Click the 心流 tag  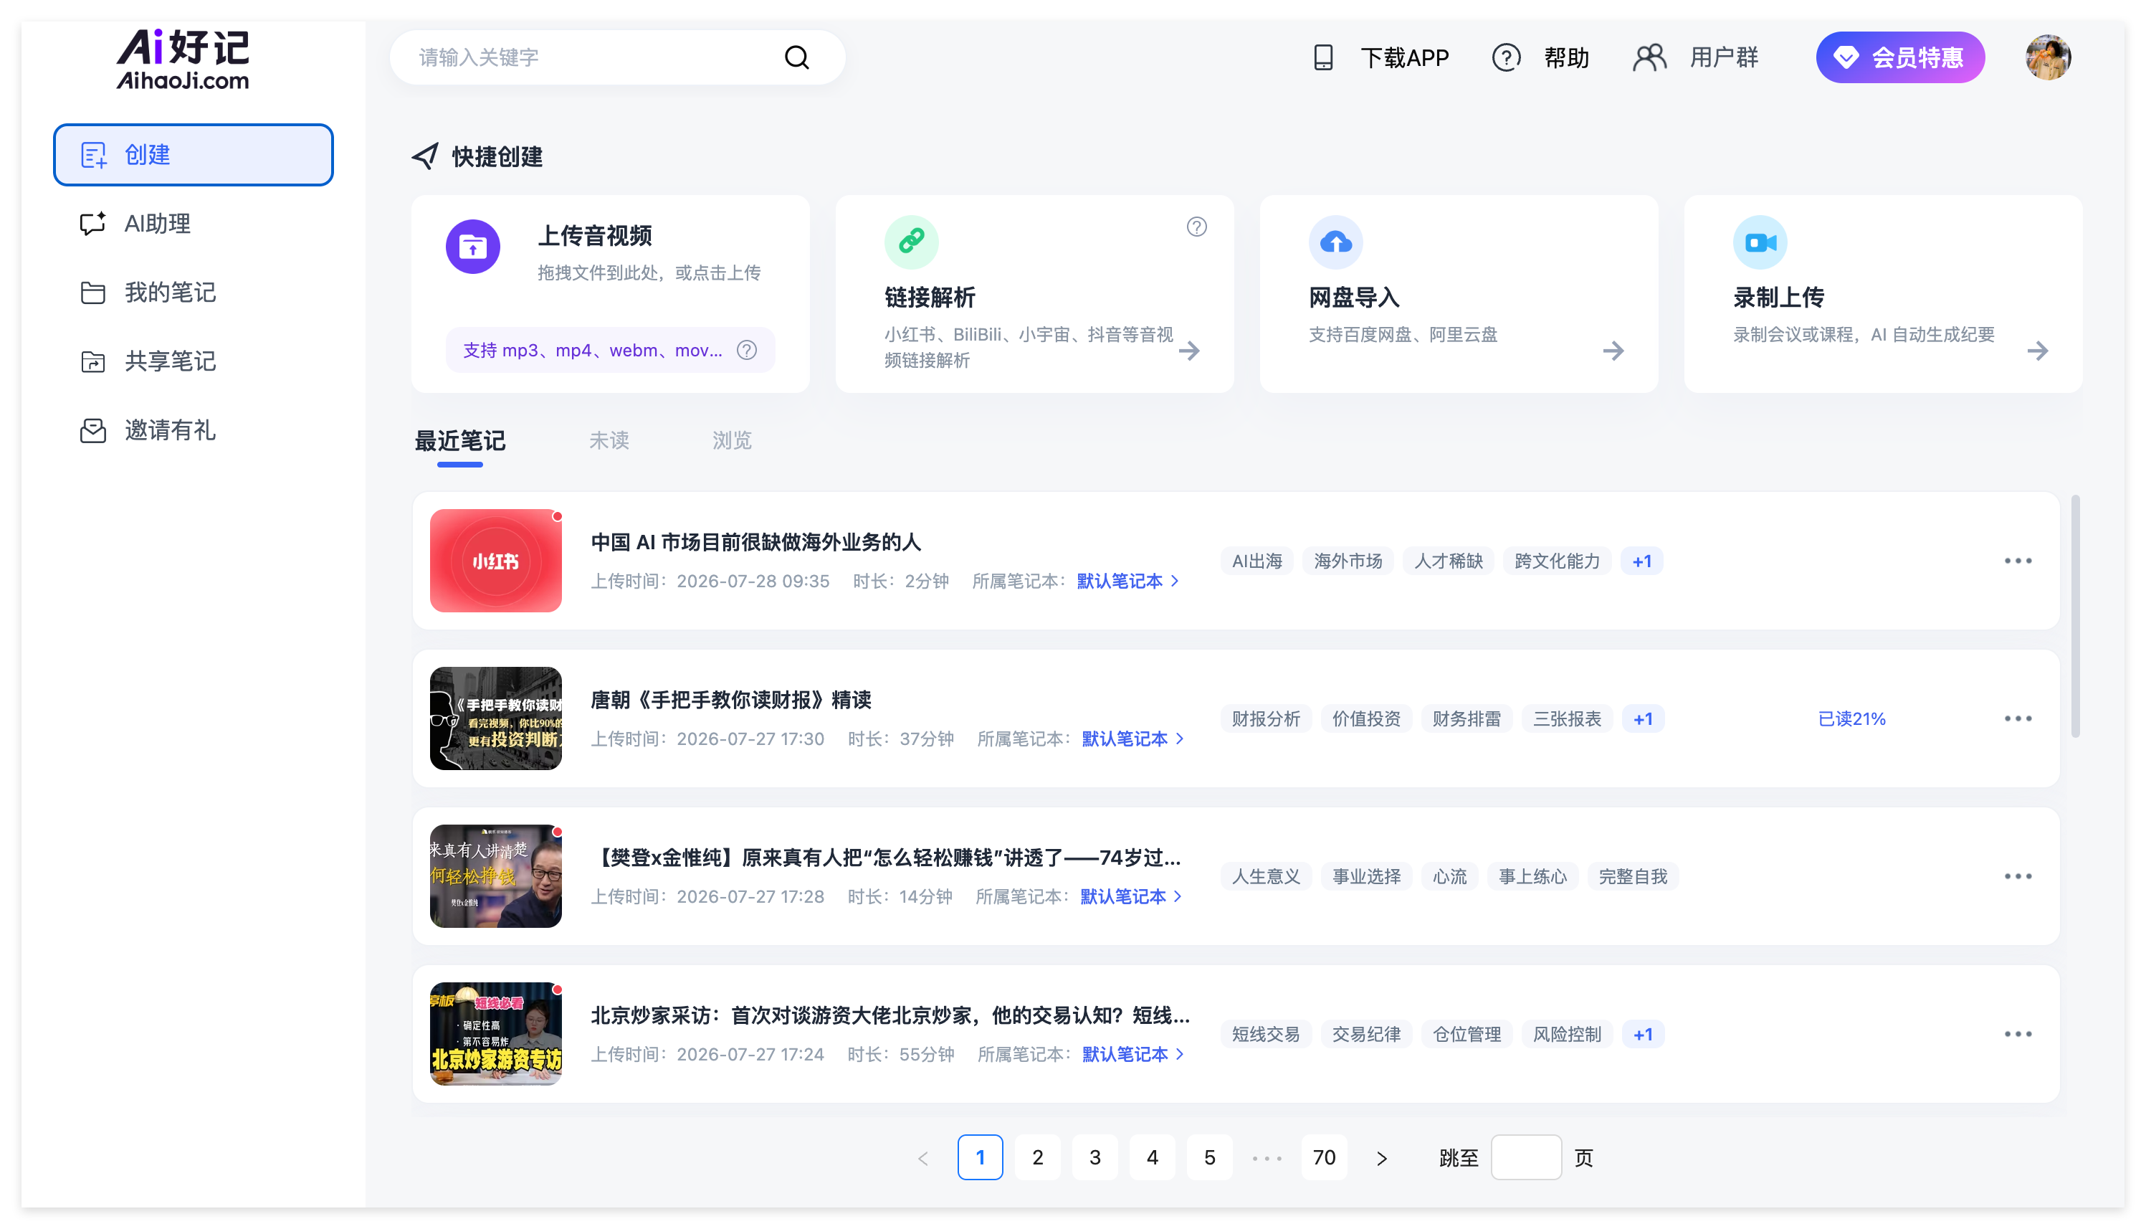[x=1449, y=877]
